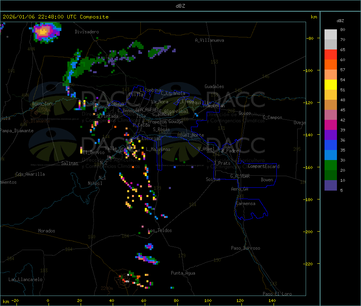Select the white 70-80 dBZ legend swatch

(x=331, y=35)
